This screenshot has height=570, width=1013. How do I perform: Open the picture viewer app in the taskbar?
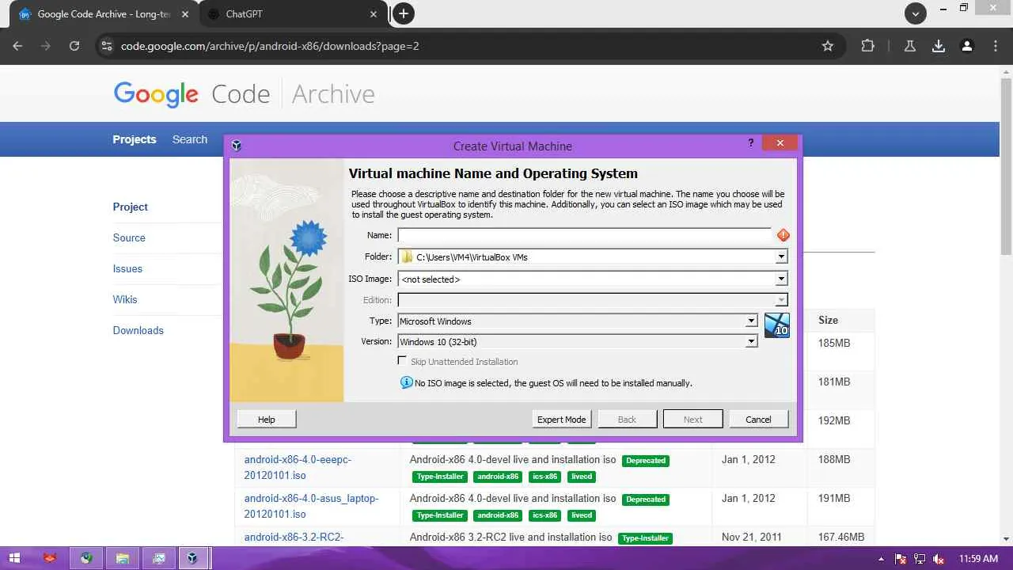pyautogui.click(x=158, y=558)
